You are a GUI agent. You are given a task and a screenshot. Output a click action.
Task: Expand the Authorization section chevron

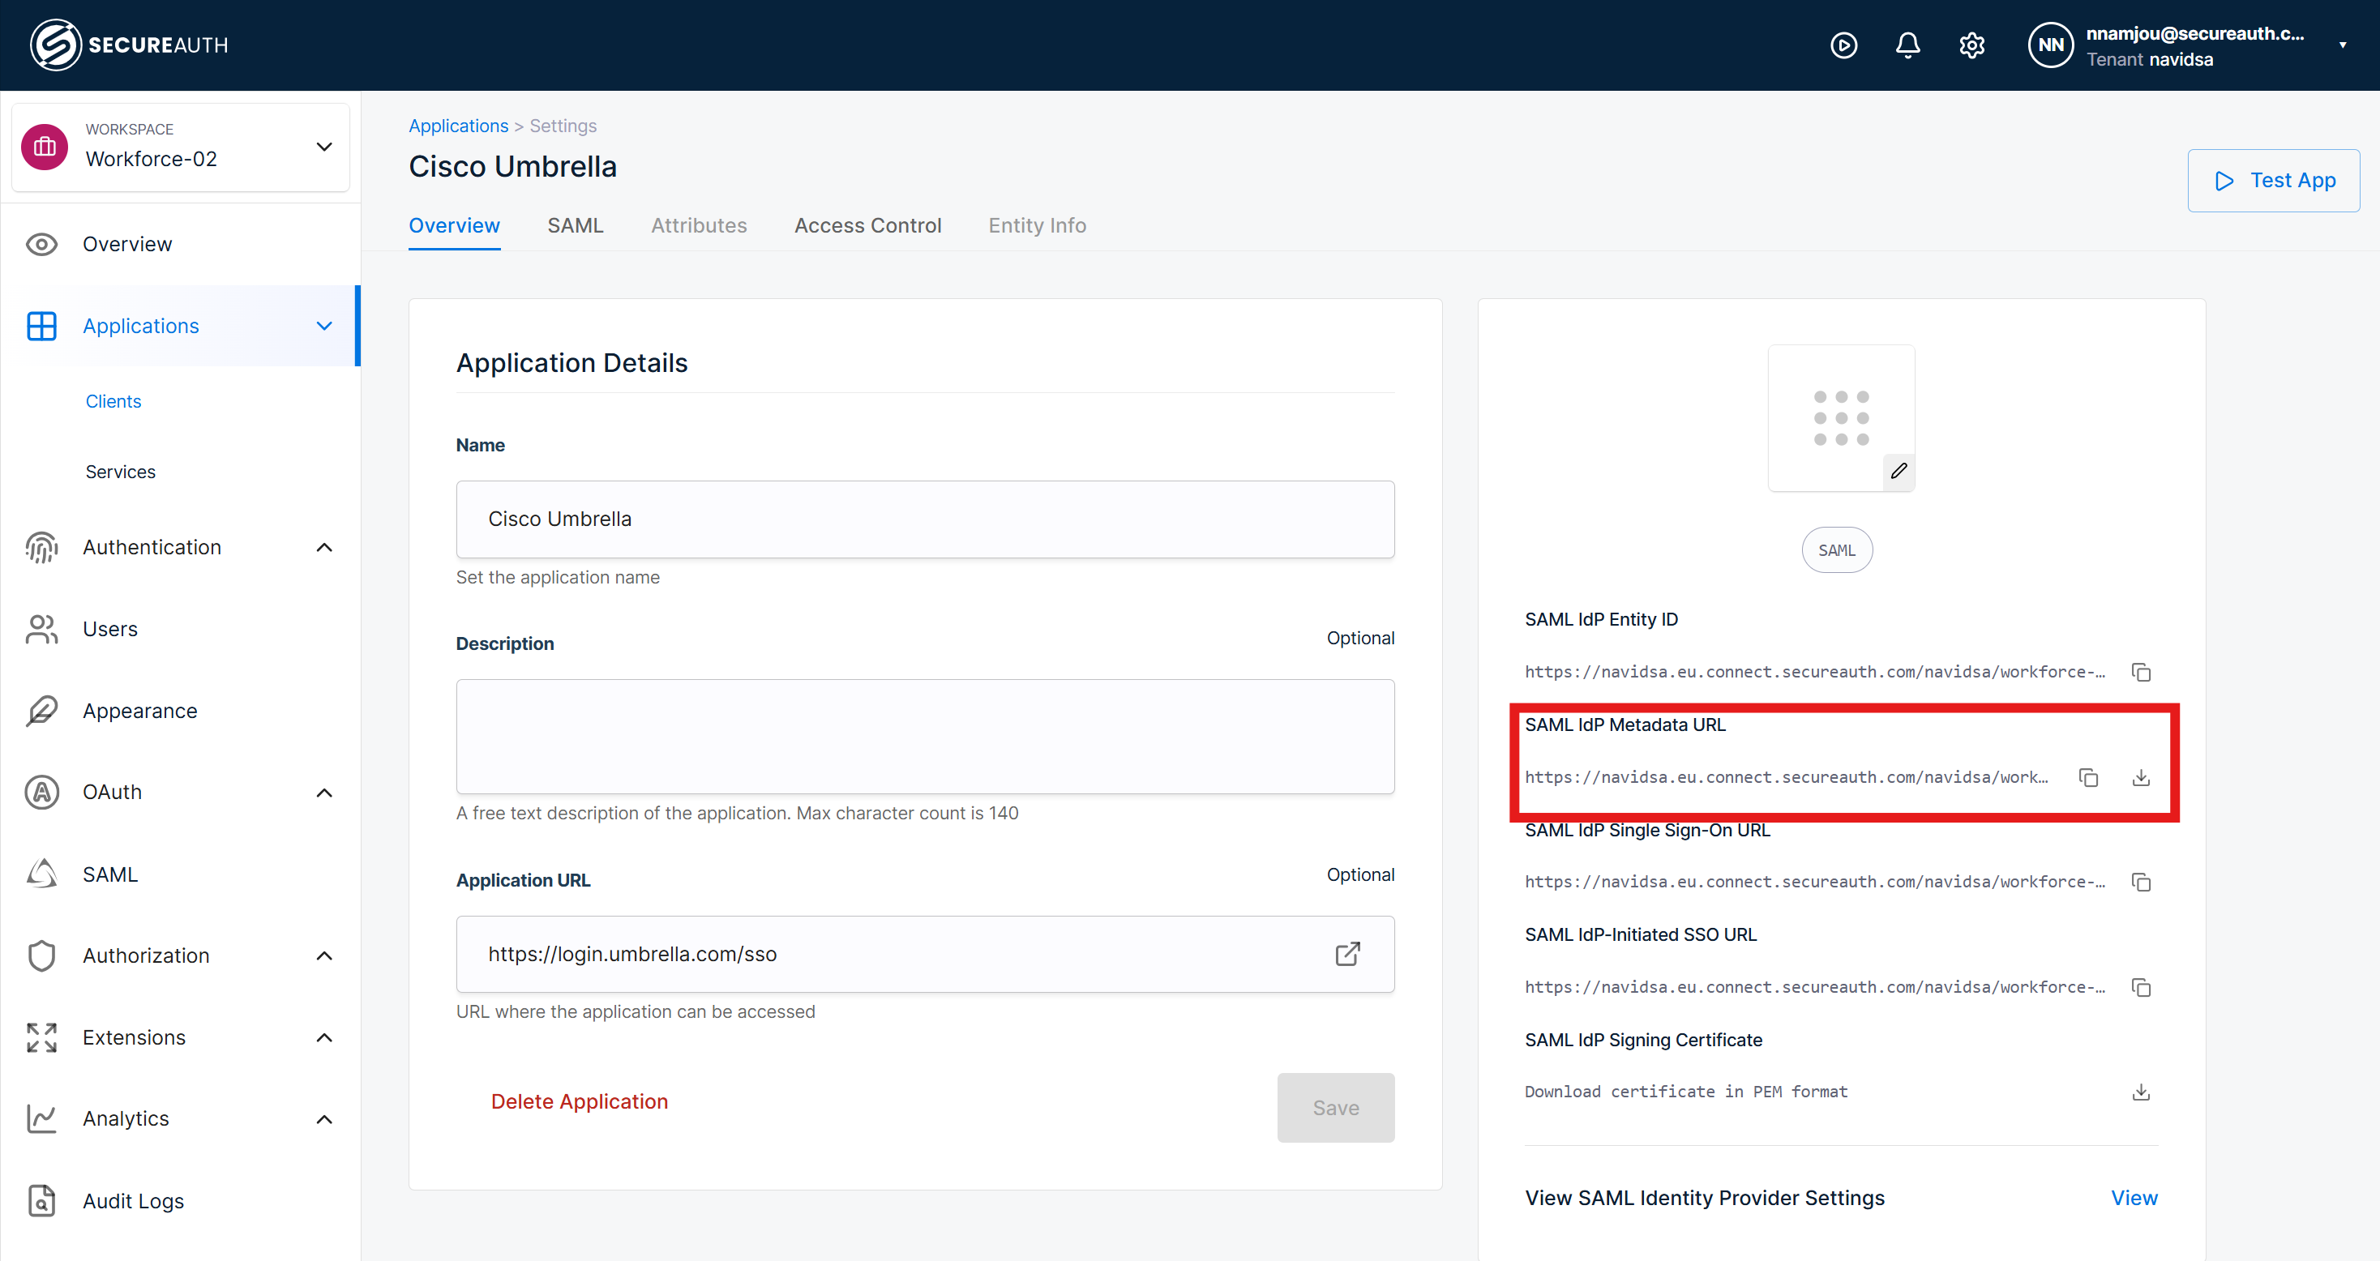click(x=324, y=956)
